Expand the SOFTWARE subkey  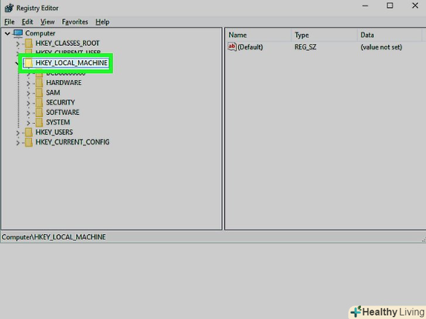coord(28,113)
